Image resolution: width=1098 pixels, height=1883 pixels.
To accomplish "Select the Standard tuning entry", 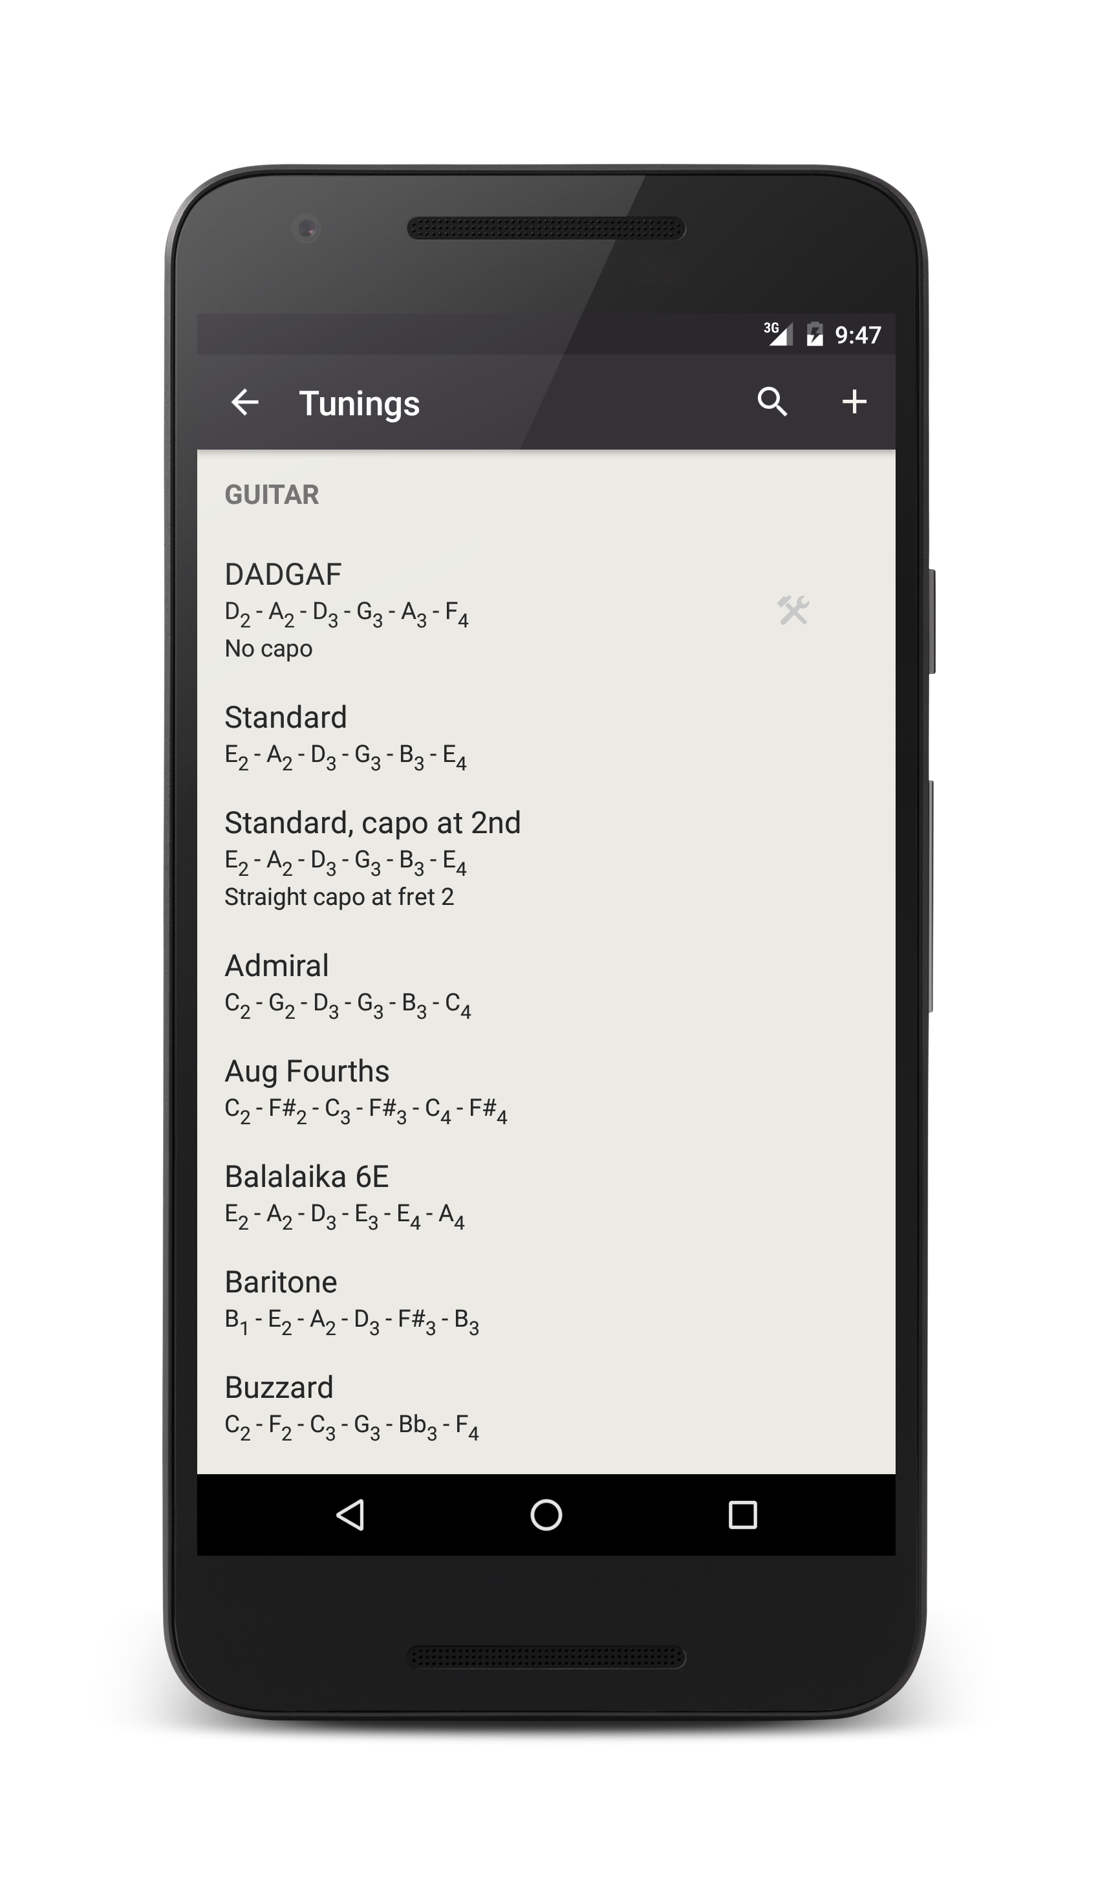I will [546, 735].
